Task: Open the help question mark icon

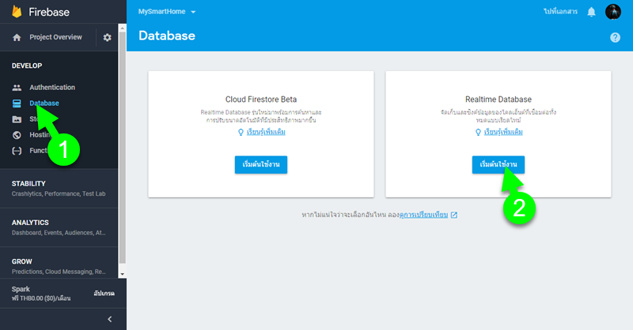Action: coord(615,37)
